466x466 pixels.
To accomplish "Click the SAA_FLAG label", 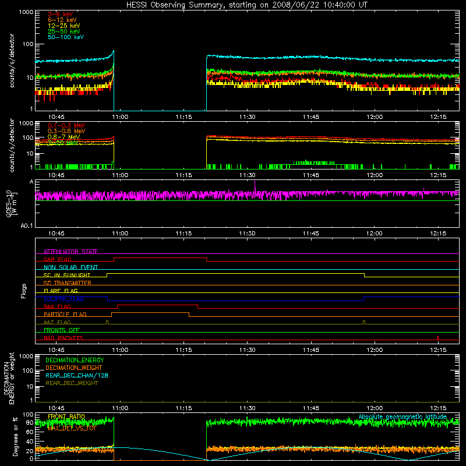I will [x=57, y=306].
